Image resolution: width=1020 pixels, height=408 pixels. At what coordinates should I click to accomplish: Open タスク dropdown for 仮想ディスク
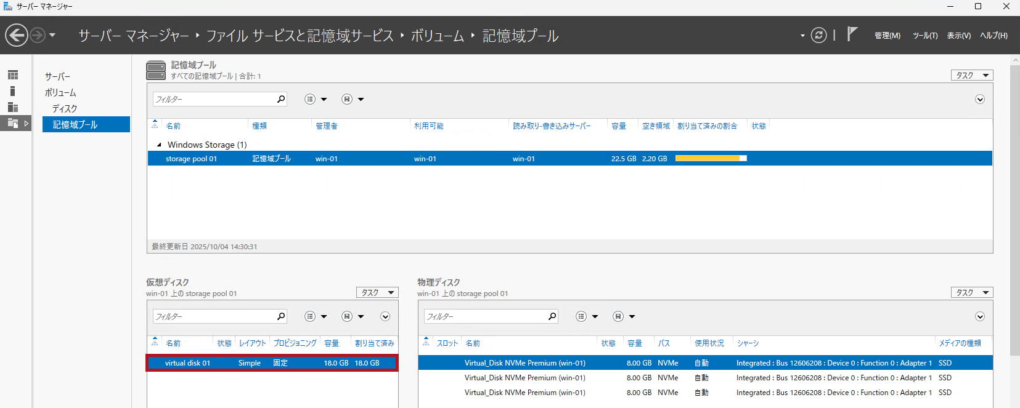tap(377, 292)
